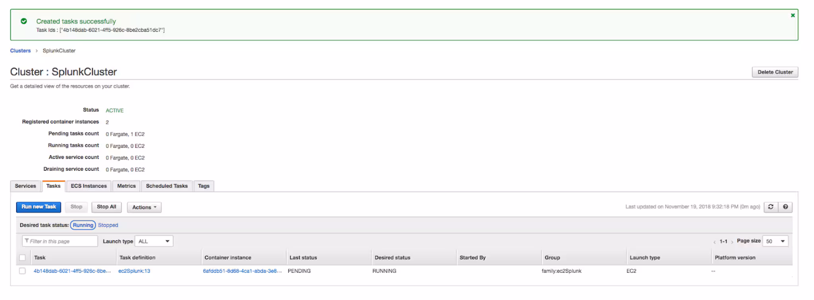Viewport: 814px width, 300px height.
Task: Click the Run new Task button
Action: [x=39, y=207]
